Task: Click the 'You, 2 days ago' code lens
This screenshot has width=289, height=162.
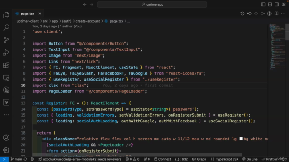Action: point(45,26)
